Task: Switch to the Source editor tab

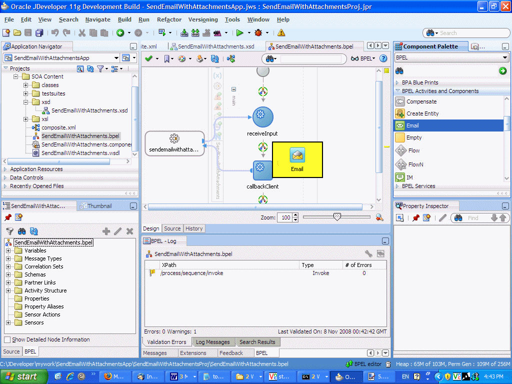Action: coord(172,228)
